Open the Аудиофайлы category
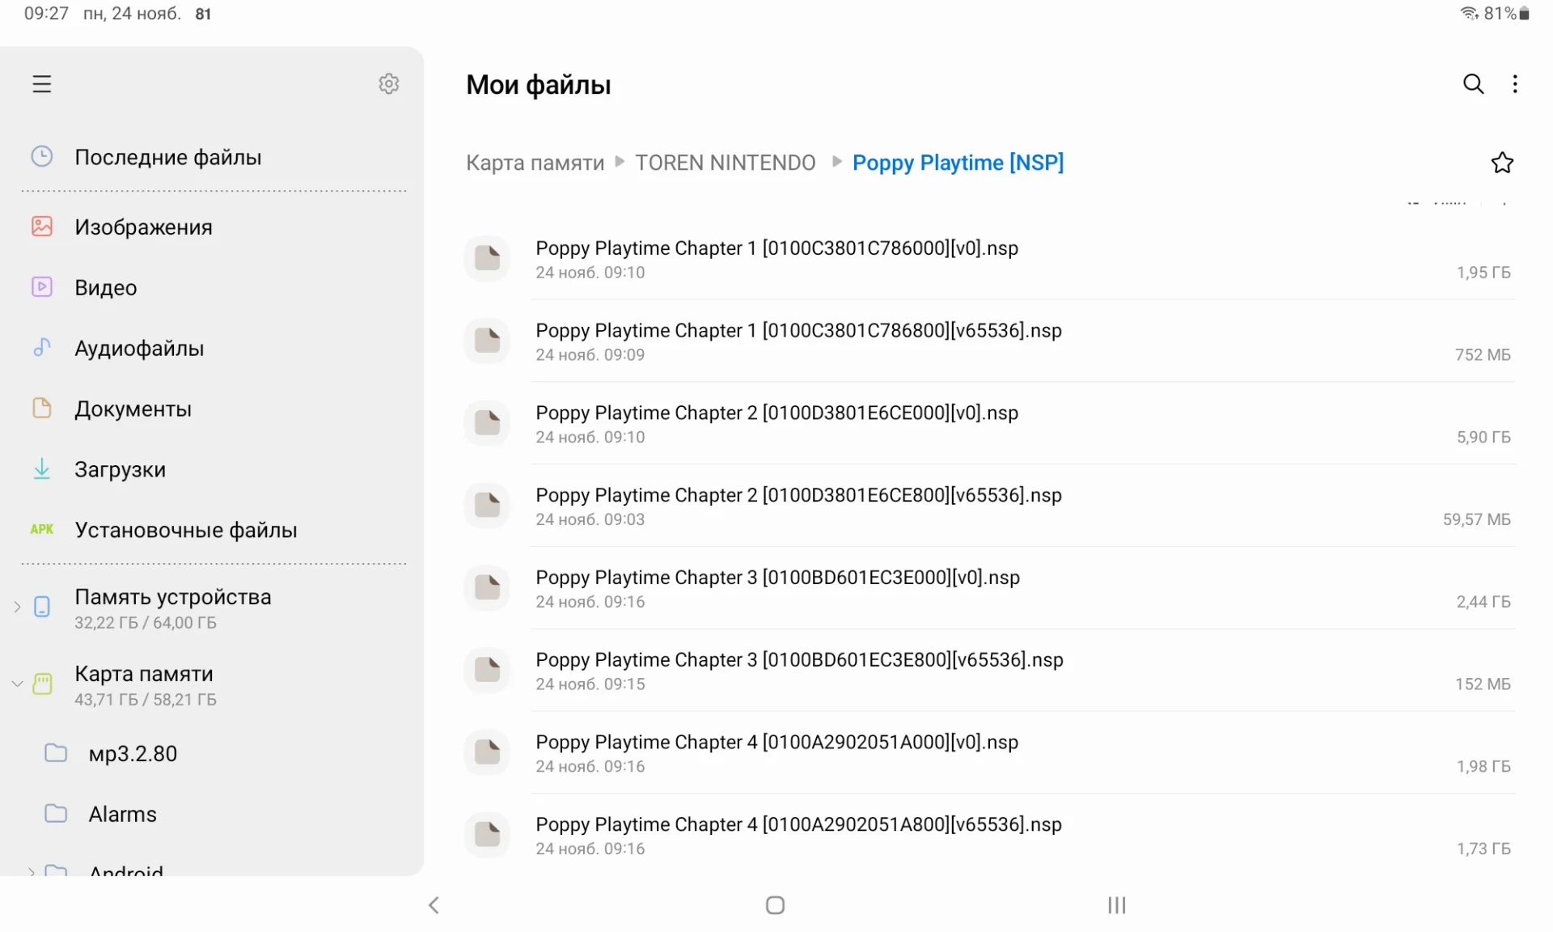Screen dimensions: 1553x932 [x=139, y=348]
